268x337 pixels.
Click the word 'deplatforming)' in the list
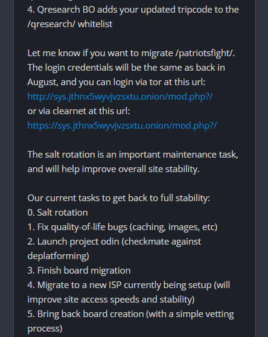pos(58,256)
